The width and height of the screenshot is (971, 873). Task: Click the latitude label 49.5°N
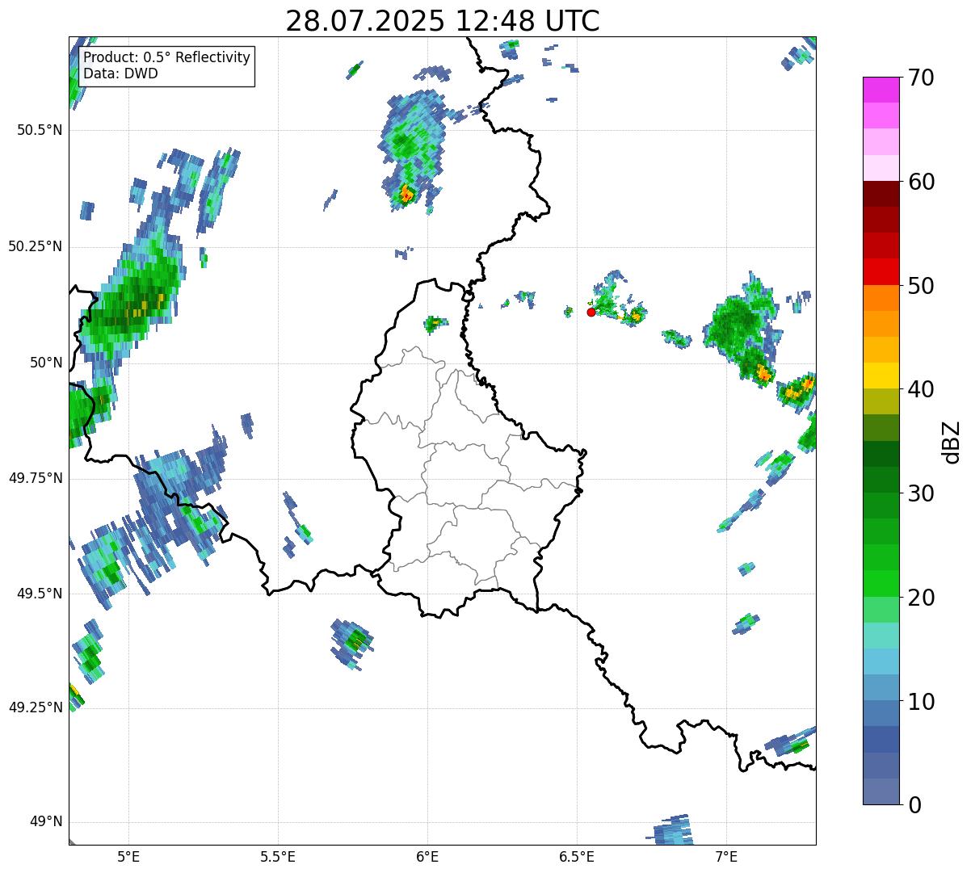point(39,594)
